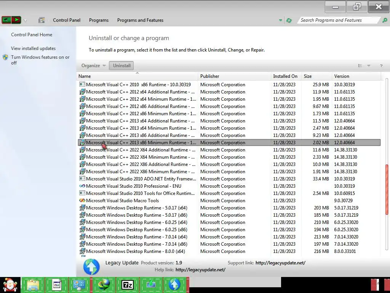This screenshot has width=390, height=293.
Task: Click the search magnifier icon
Action: point(385,20)
